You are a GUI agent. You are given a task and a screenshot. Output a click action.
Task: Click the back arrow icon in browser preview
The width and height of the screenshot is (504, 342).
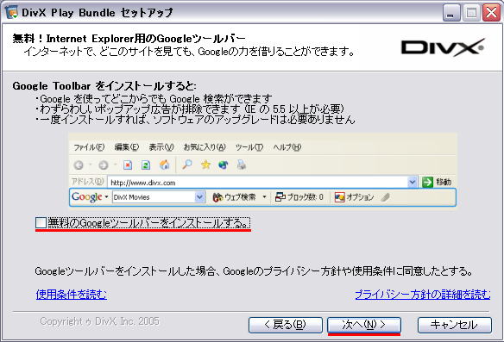point(79,165)
